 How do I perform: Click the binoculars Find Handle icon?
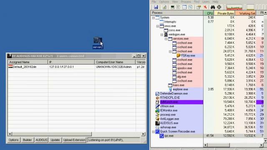point(213,7)
